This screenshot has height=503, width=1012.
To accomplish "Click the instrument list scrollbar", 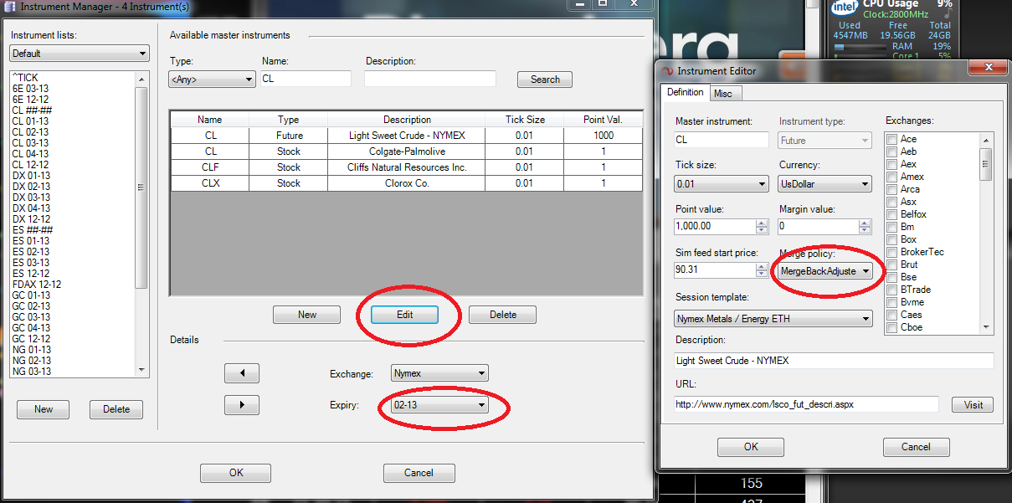I will click(141, 224).
